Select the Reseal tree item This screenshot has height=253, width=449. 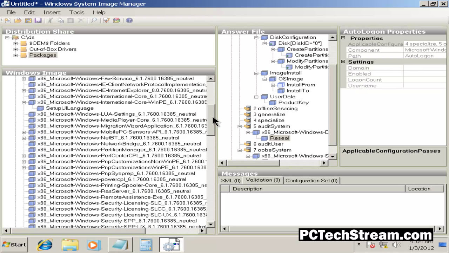pyautogui.click(x=280, y=138)
